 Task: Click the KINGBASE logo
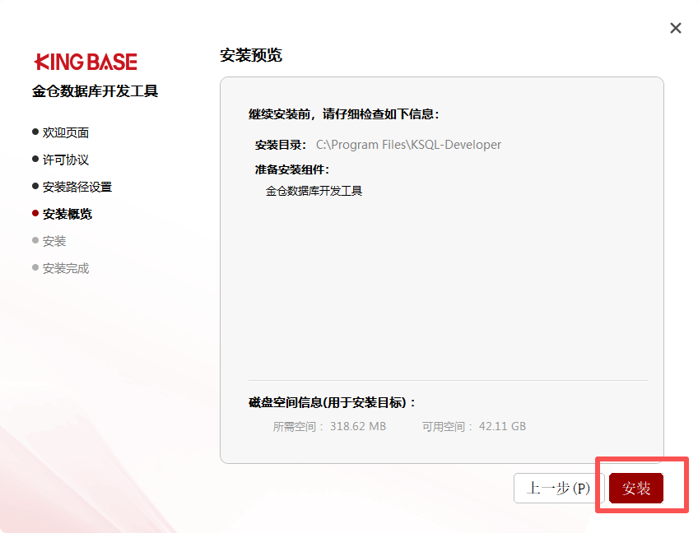click(86, 62)
